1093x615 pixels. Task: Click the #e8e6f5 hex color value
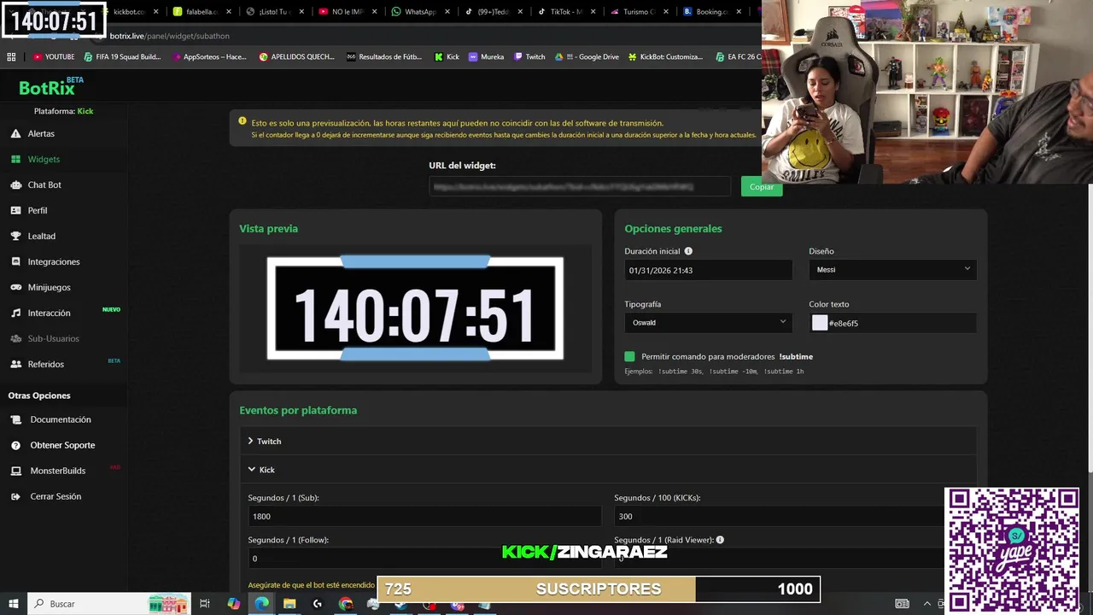click(x=844, y=323)
